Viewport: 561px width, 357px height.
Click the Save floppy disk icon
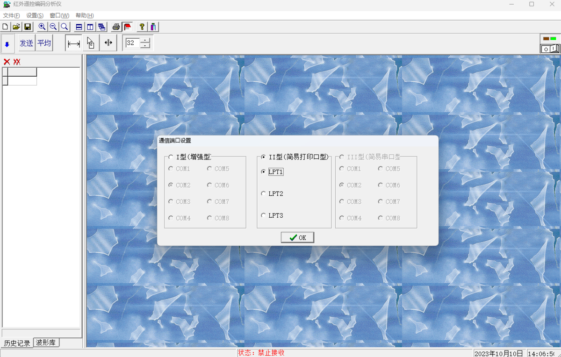coord(28,27)
